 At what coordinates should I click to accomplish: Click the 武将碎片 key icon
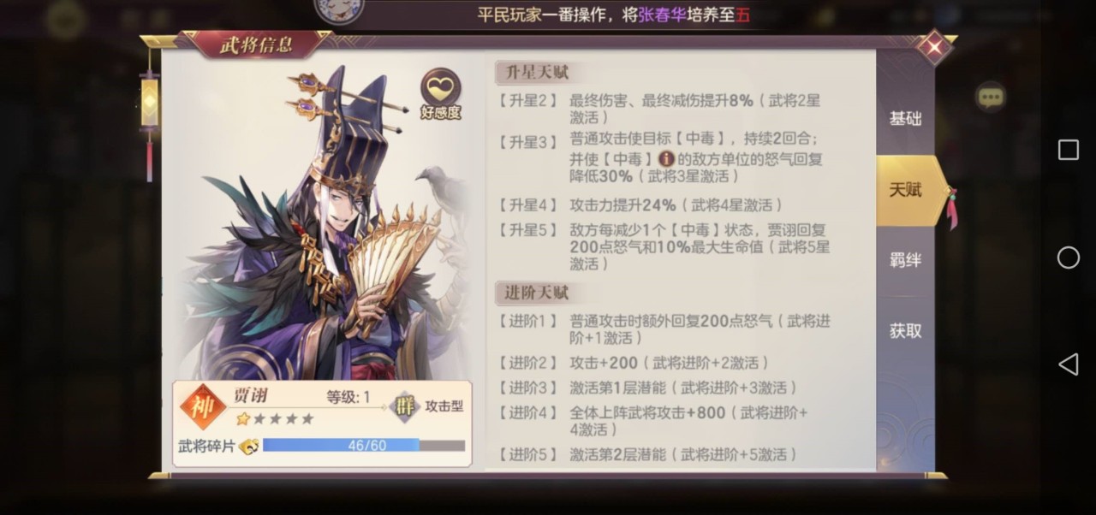pos(248,446)
